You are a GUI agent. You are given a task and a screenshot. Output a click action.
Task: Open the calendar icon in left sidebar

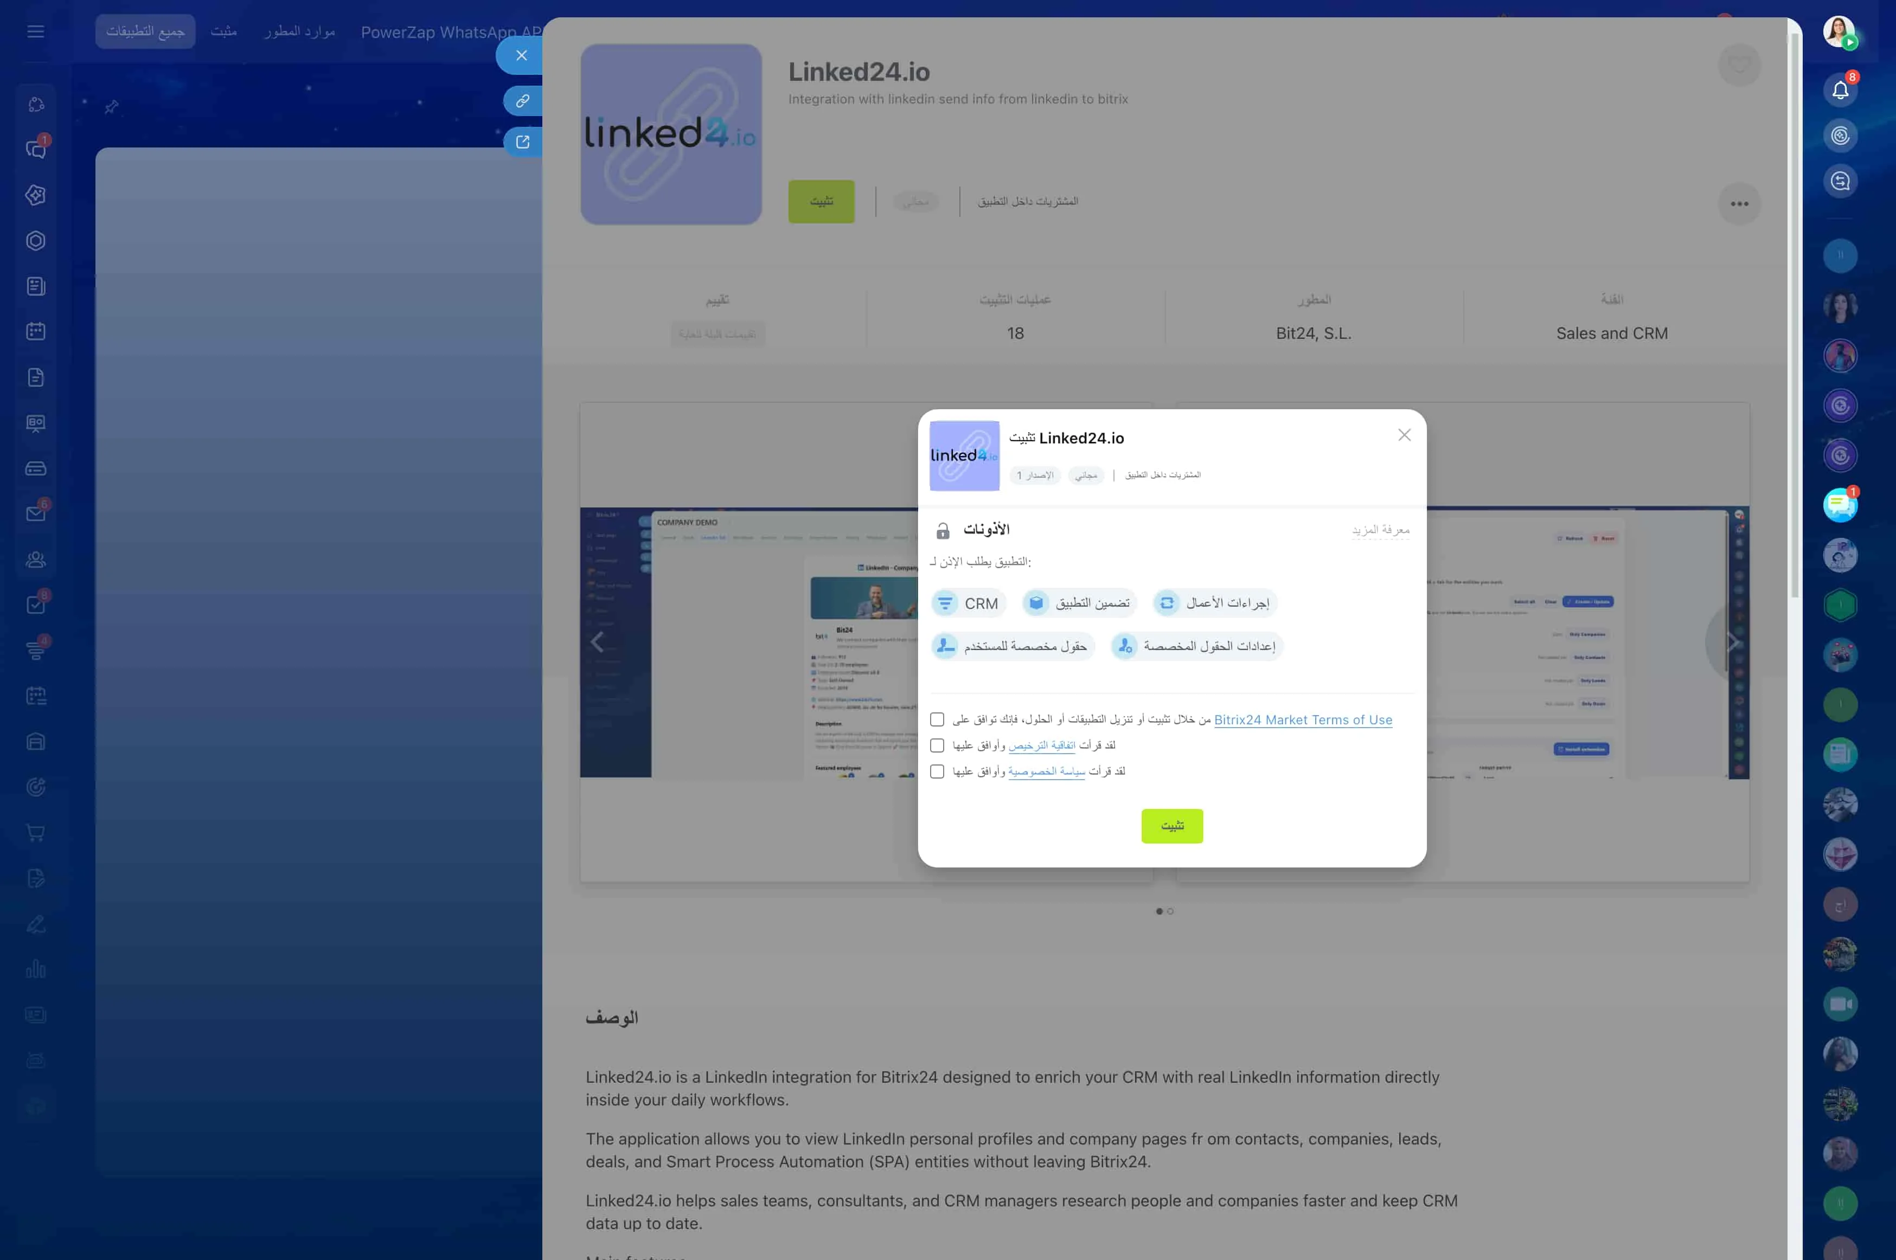coord(35,331)
